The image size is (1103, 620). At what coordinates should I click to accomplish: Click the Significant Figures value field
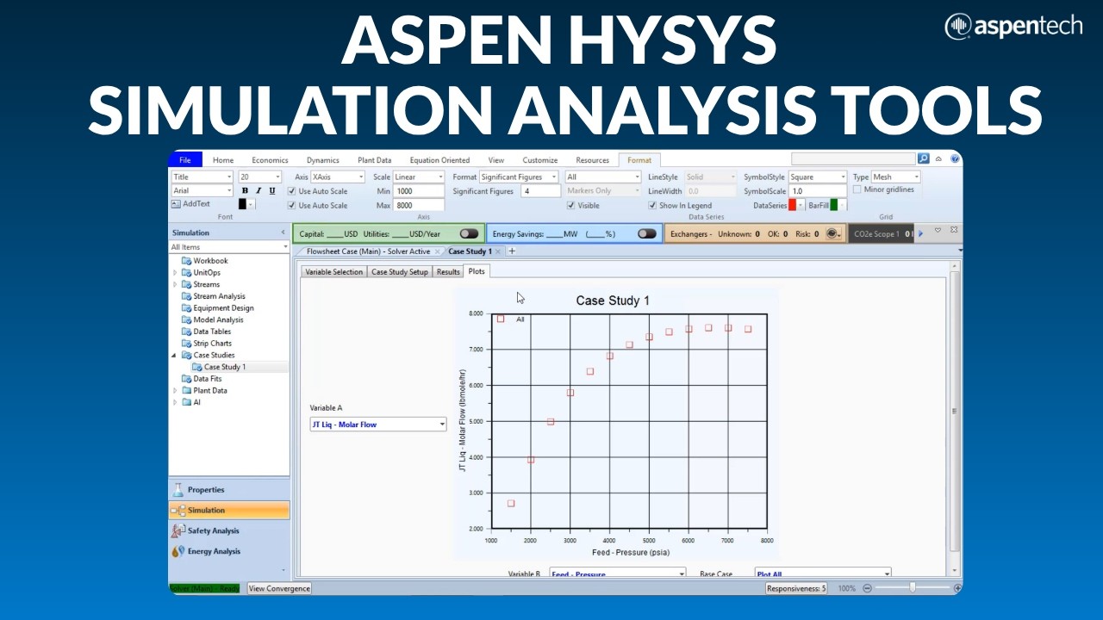click(x=540, y=191)
